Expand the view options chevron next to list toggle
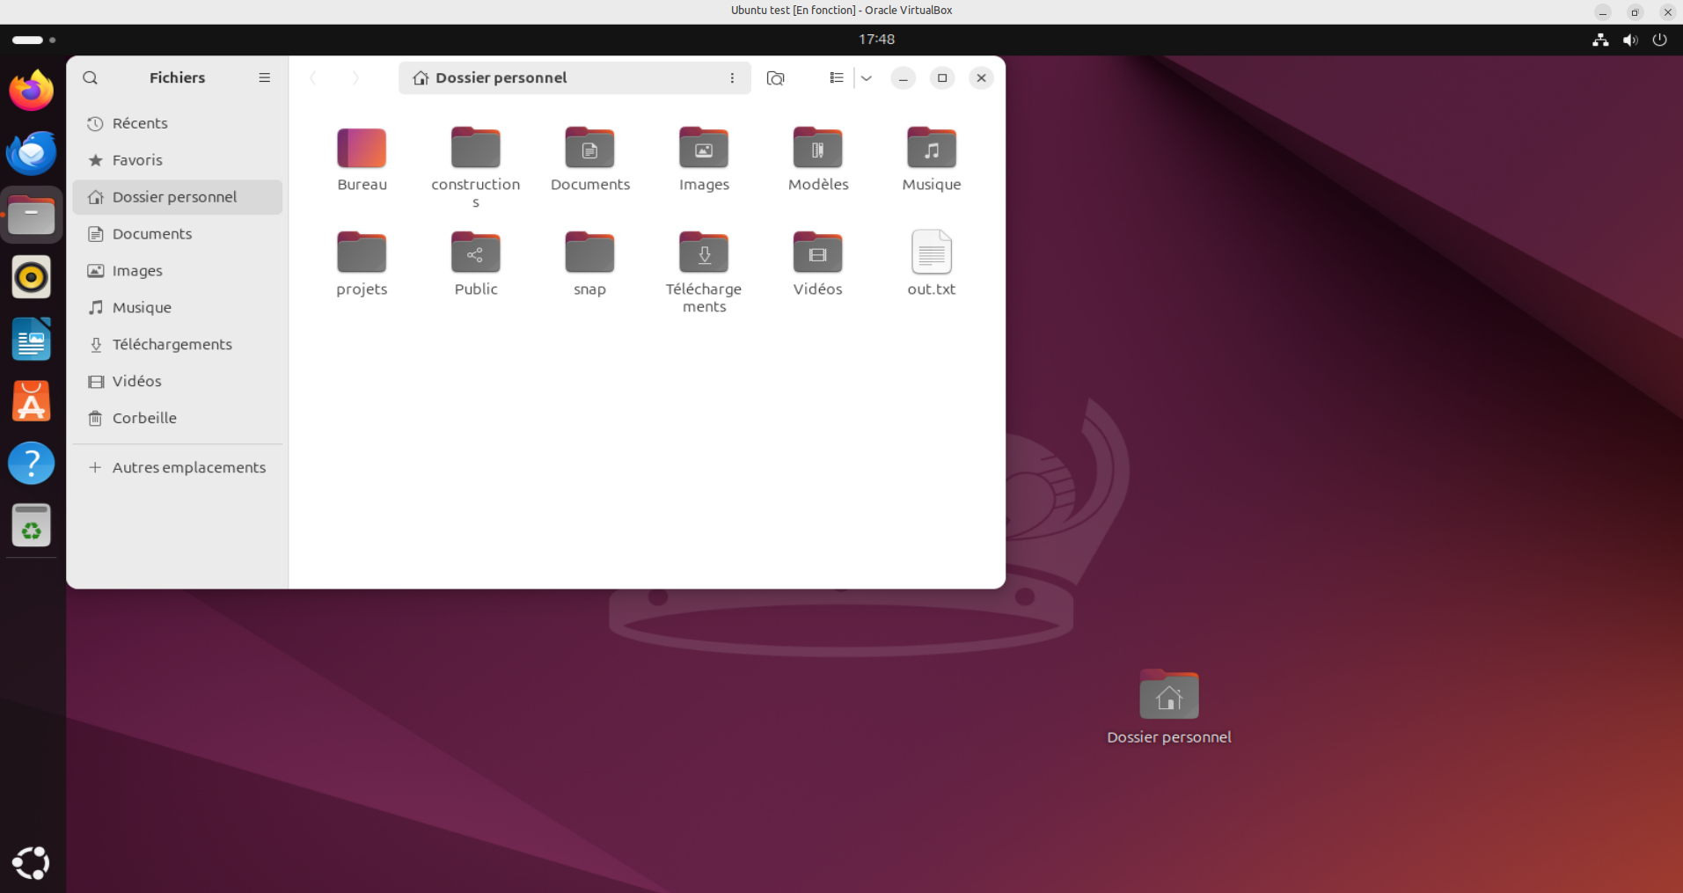Image resolution: width=1683 pixels, height=893 pixels. pyautogui.click(x=866, y=77)
